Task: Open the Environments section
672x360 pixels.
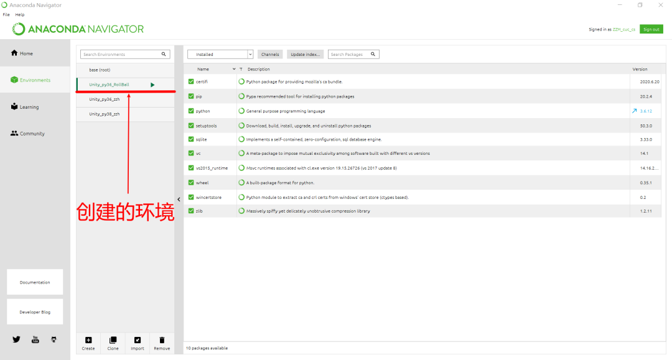Action: coord(35,80)
